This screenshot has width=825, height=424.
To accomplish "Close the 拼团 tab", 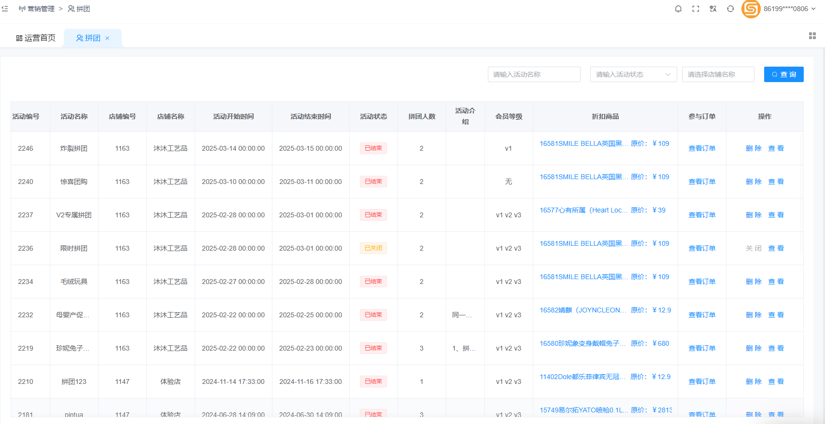I will [x=107, y=38].
